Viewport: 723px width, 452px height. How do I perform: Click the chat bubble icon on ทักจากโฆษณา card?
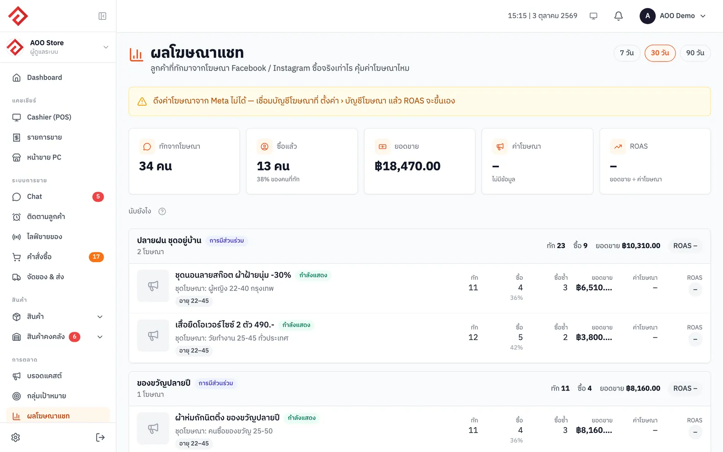tap(147, 146)
